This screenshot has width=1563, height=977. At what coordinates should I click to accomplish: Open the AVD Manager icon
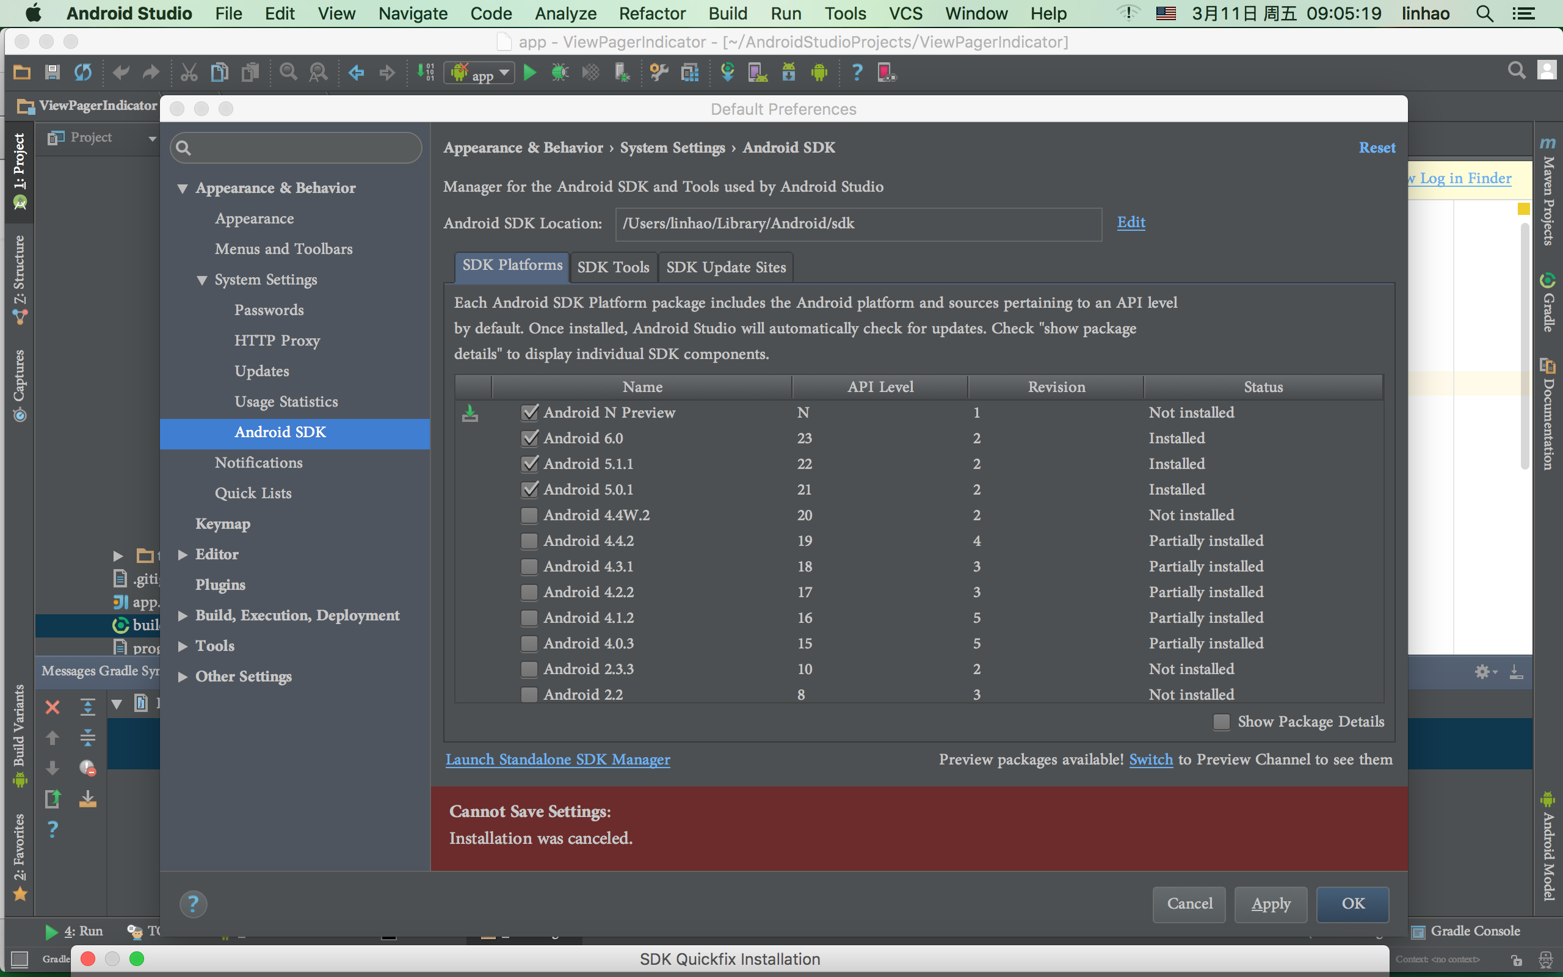pyautogui.click(x=757, y=73)
